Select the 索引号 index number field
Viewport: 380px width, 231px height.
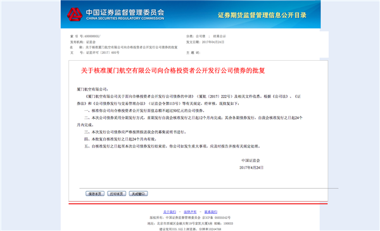(85, 36)
